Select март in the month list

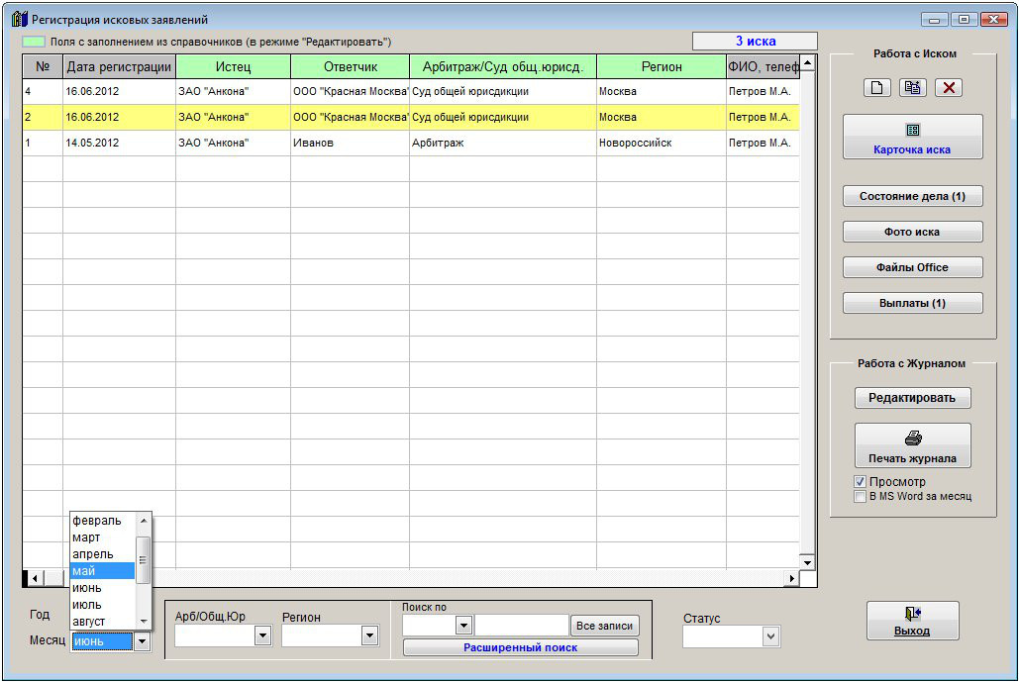(x=103, y=537)
